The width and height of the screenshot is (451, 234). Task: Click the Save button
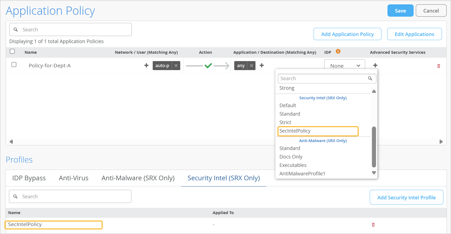[400, 11]
